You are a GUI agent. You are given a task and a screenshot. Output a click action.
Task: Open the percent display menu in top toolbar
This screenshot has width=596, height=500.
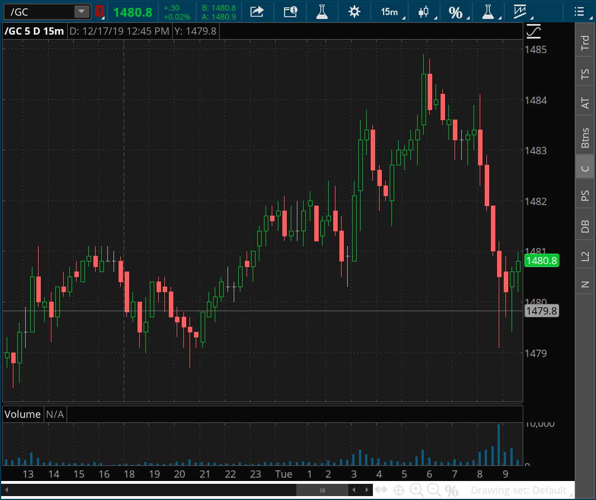coord(458,12)
